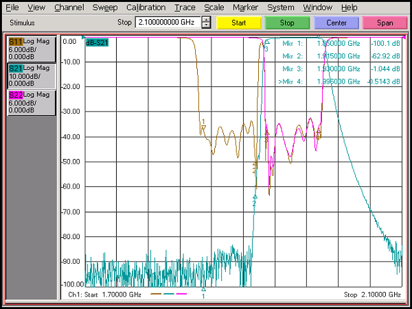
Task: Open the Channel menu
Action: coord(69,8)
